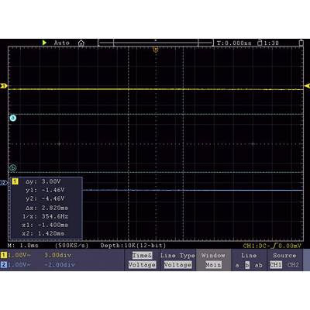Click the blue channel 2 indicator badge
The width and height of the screenshot is (310, 310).
3,264
